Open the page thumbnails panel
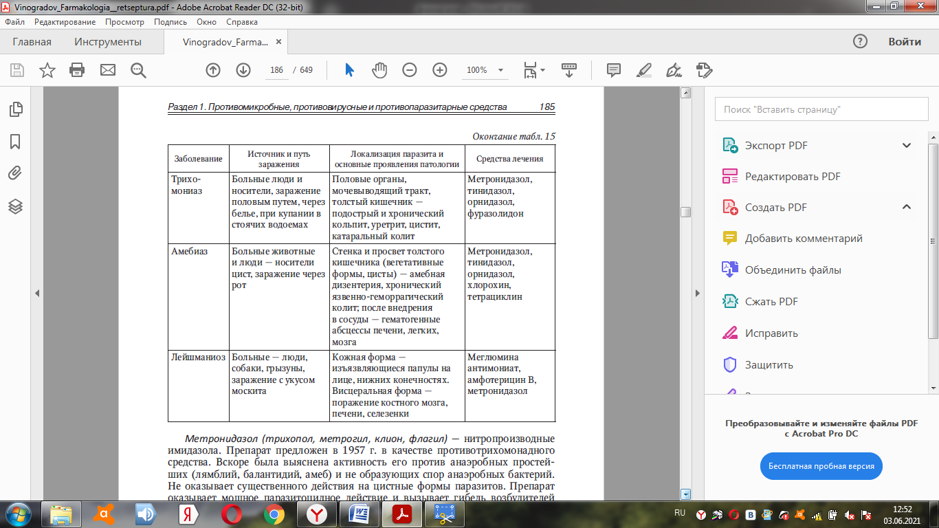Screen dimensions: 939x528 15,109
